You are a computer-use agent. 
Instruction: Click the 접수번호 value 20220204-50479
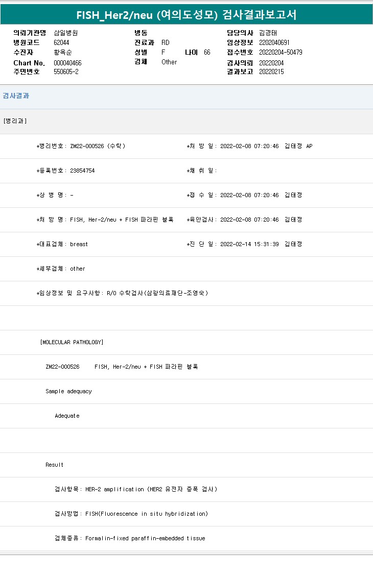point(281,52)
